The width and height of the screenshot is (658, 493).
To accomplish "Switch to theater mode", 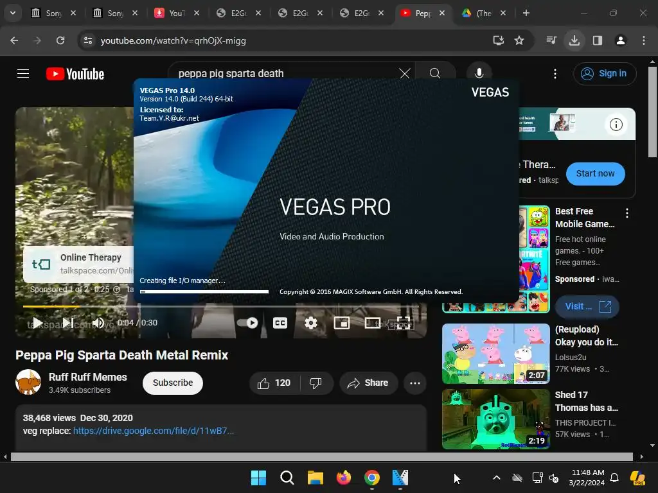I will point(373,323).
